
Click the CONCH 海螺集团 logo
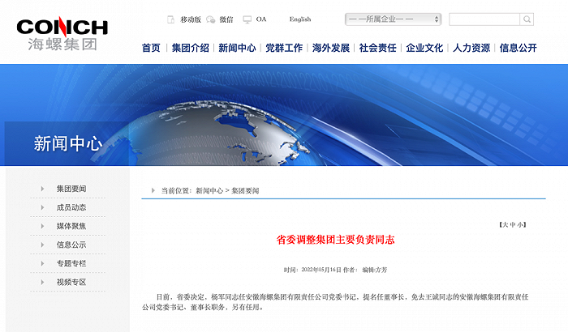pos(62,33)
